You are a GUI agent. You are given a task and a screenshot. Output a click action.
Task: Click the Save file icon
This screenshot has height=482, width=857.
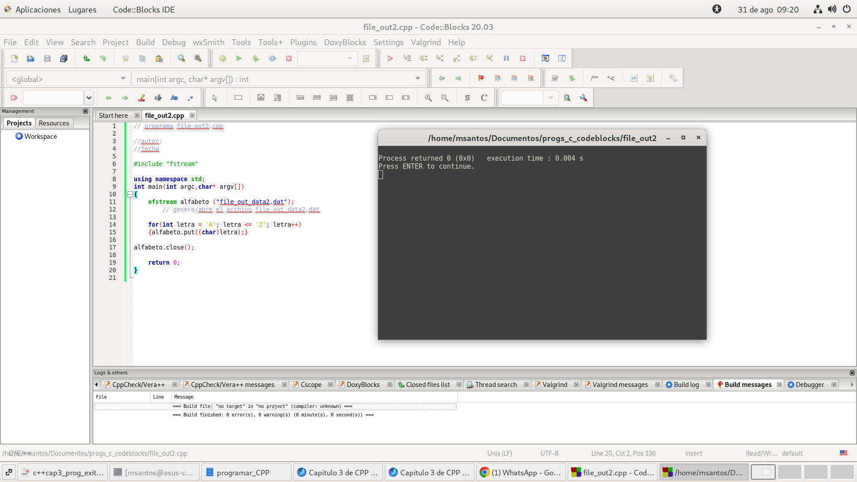[x=47, y=58]
